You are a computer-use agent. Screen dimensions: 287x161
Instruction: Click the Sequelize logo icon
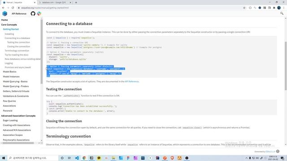point(5,13)
